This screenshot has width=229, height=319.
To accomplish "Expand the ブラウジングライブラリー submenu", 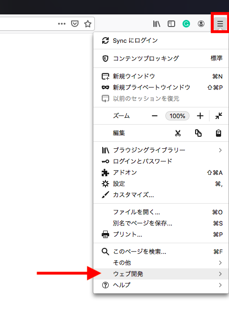I will (161, 150).
